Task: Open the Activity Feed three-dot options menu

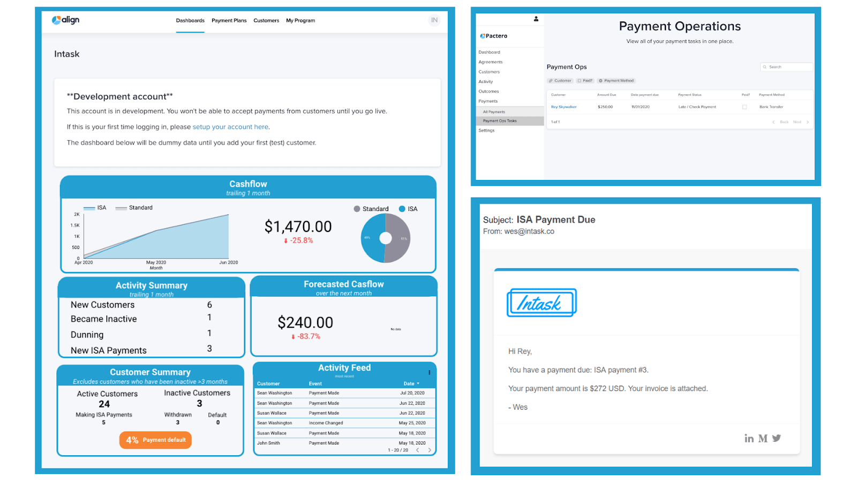Action: click(x=429, y=372)
